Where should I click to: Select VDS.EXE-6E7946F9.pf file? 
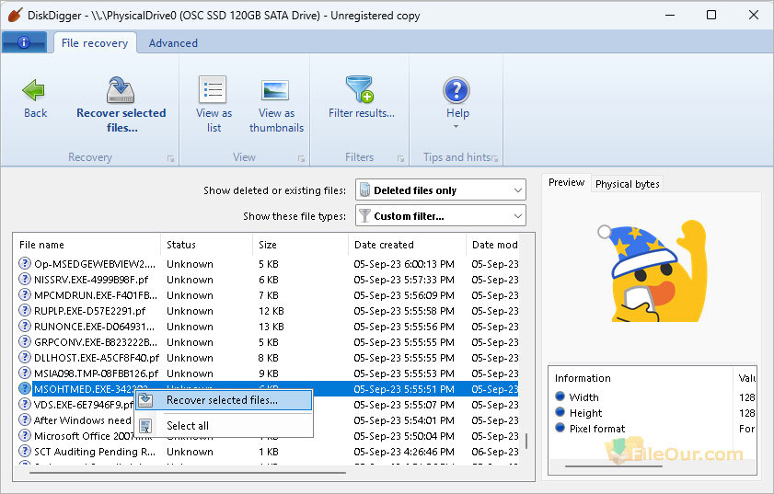coord(267,405)
